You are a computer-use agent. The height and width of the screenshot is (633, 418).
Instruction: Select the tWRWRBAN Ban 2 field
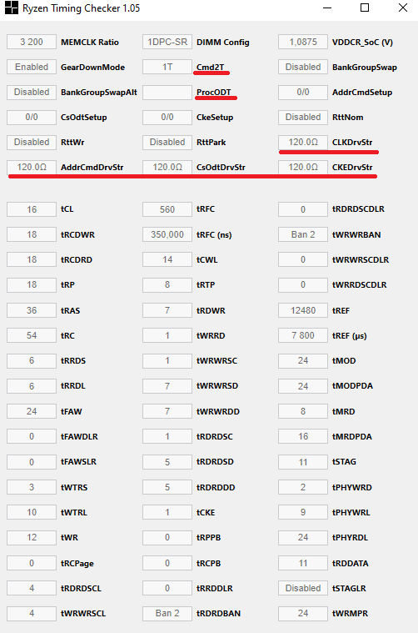pyautogui.click(x=303, y=234)
